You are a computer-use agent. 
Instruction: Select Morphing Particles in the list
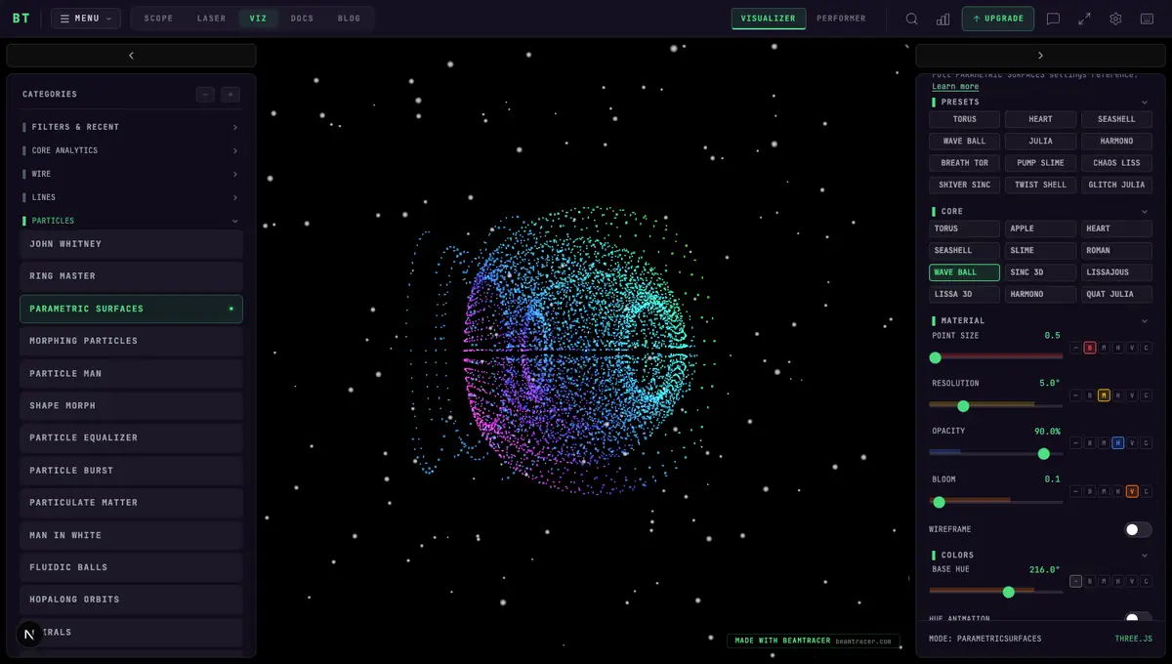pyautogui.click(x=131, y=341)
